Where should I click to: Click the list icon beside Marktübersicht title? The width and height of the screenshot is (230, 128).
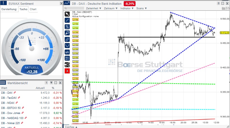3,83
